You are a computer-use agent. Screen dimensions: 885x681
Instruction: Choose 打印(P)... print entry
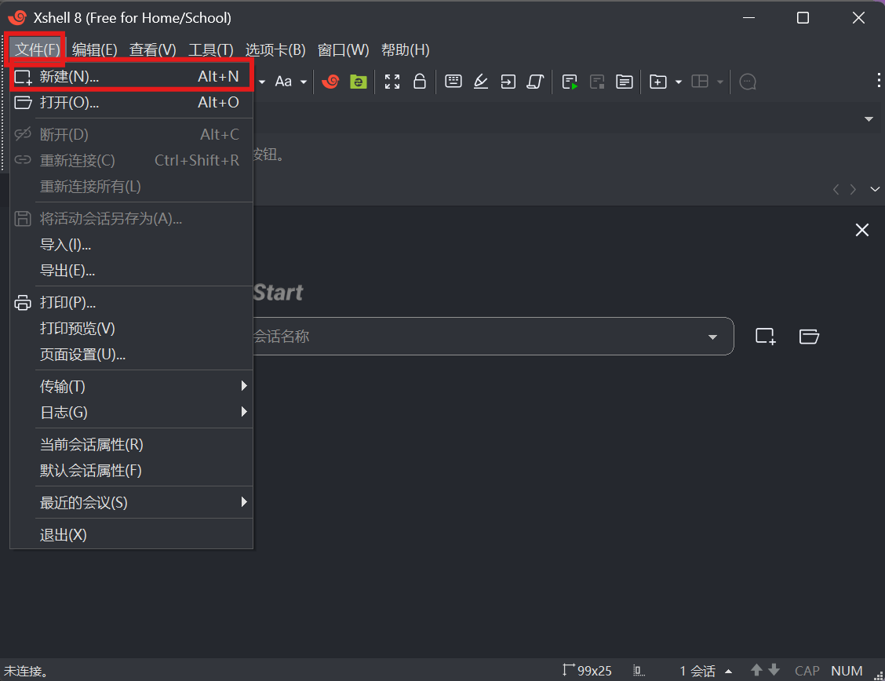coord(131,302)
